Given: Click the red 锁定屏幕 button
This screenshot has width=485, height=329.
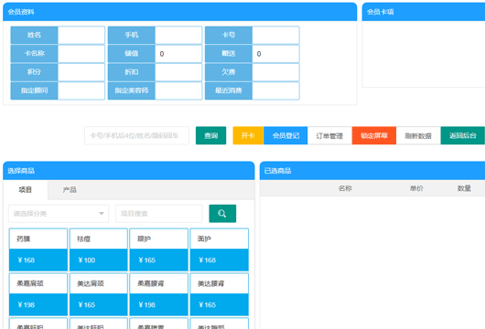Looking at the screenshot, I should 374,135.
